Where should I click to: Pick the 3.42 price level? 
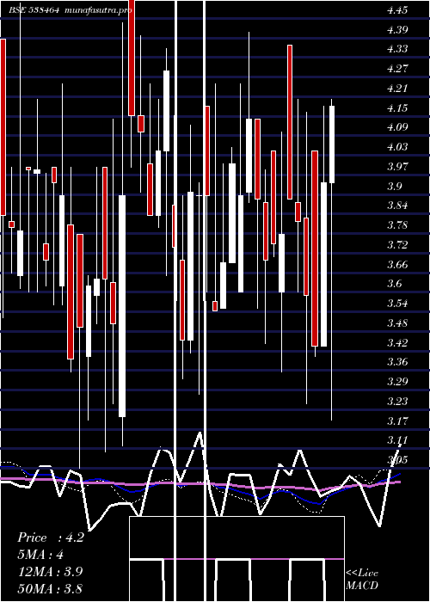(x=397, y=343)
